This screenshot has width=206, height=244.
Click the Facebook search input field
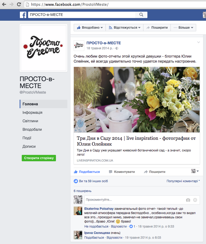(x=82, y=15)
